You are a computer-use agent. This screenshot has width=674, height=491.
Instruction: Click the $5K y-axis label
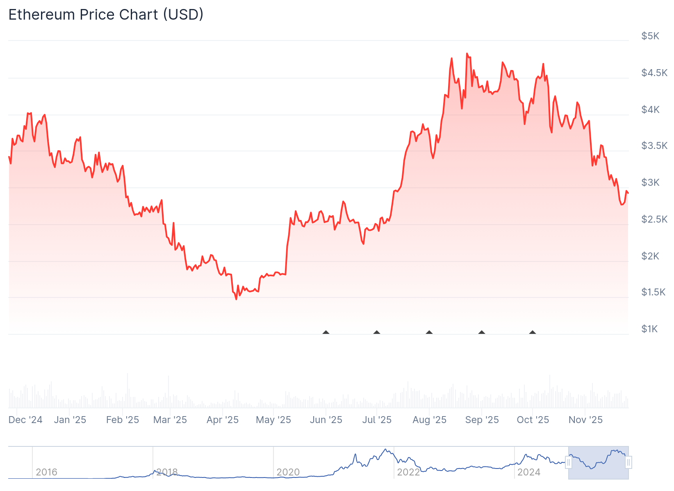click(650, 36)
